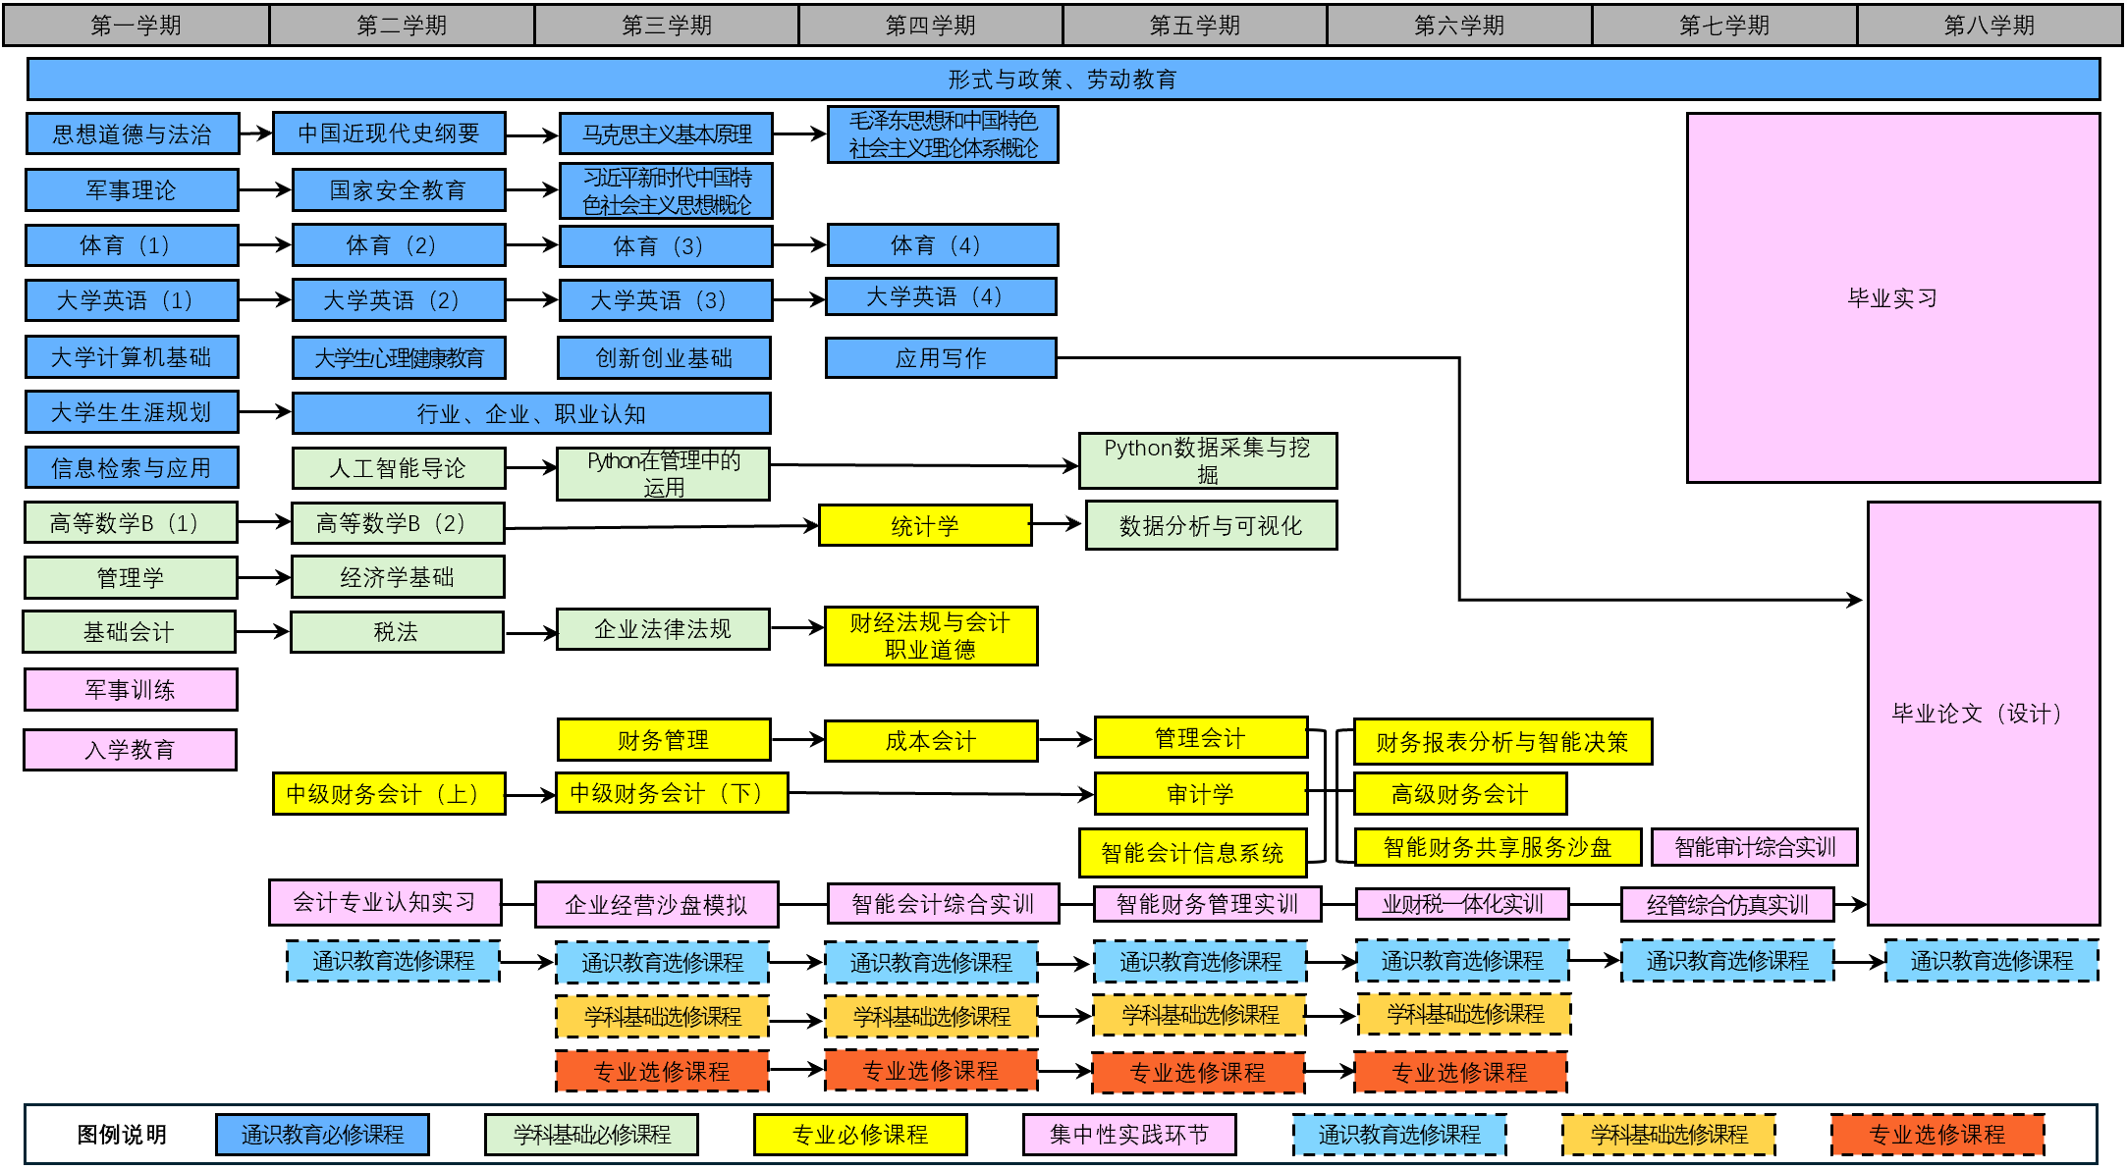
Task: Click the 会计专业认知实习 box
Action: point(385,902)
